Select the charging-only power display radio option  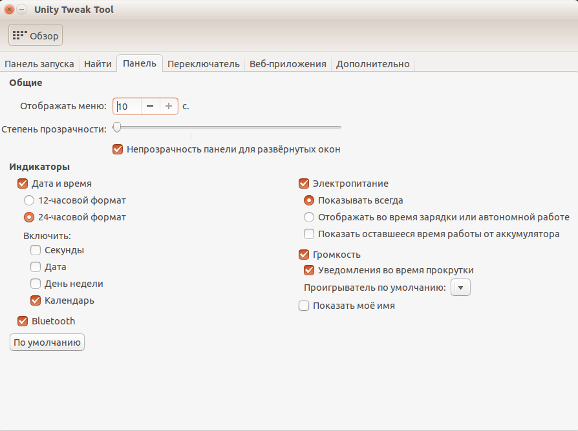point(309,217)
